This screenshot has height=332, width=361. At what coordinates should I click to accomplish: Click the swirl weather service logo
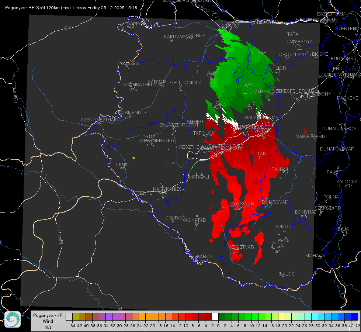pyautogui.click(x=13, y=319)
